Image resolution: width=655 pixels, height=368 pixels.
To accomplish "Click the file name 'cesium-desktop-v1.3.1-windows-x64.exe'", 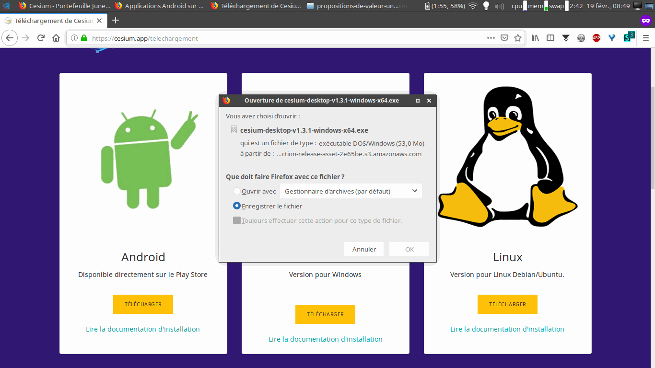I will tap(304, 130).
